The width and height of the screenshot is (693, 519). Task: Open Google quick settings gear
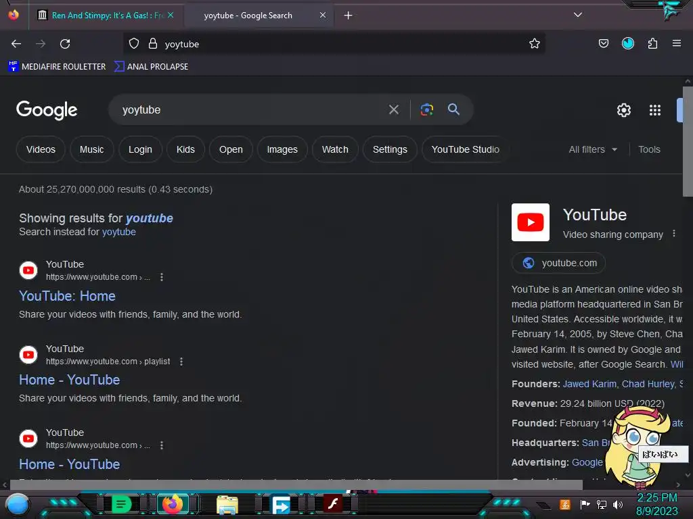[x=623, y=110]
